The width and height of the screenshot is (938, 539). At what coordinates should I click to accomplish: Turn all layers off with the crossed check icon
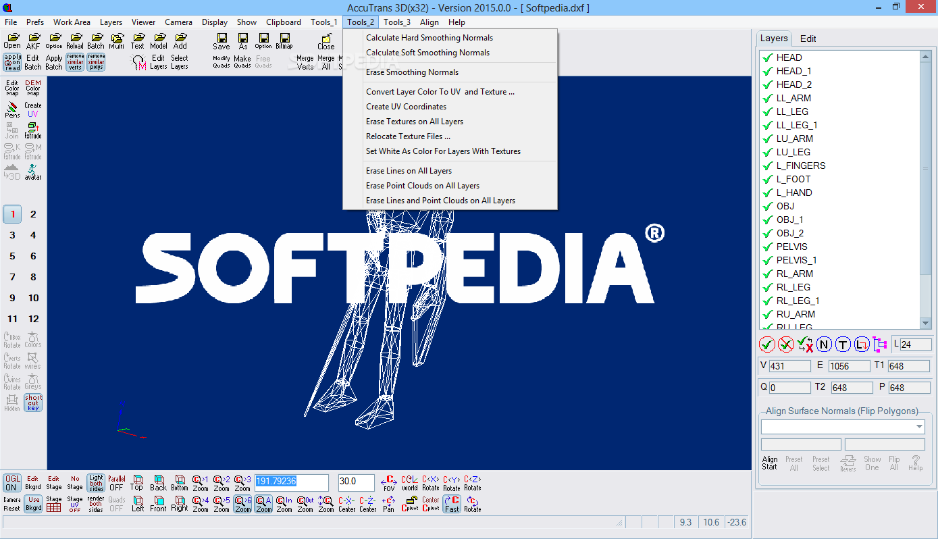point(786,344)
